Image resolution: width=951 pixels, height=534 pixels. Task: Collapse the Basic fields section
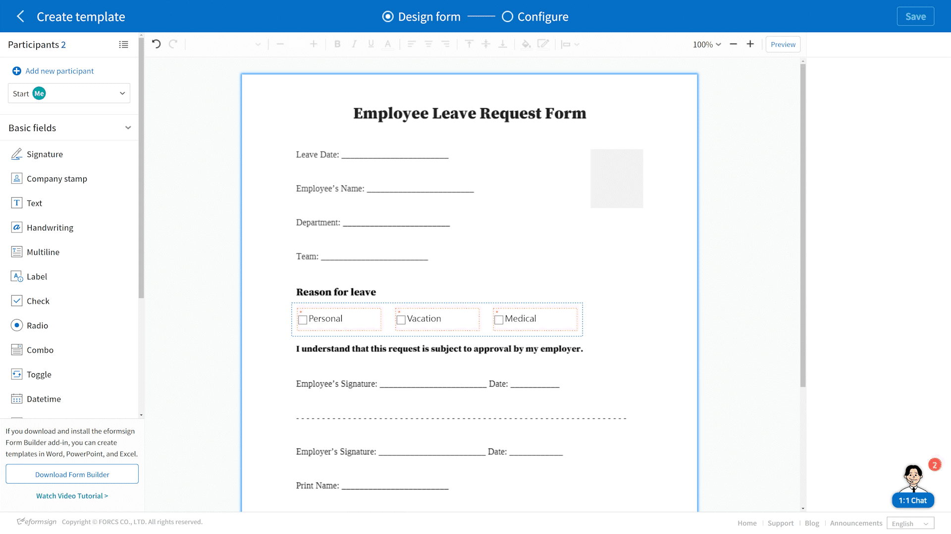tap(128, 128)
